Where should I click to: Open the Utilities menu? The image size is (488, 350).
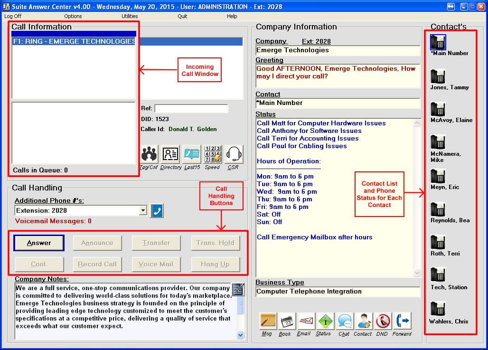point(129,16)
